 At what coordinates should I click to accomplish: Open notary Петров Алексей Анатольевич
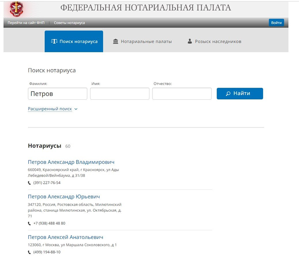click(66, 237)
